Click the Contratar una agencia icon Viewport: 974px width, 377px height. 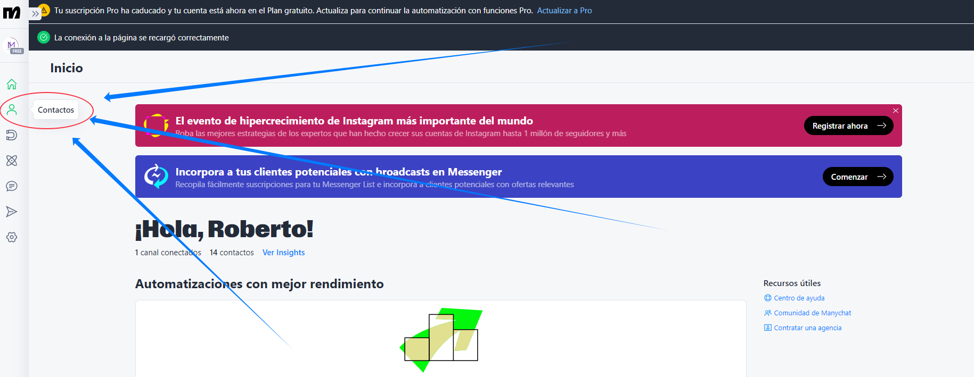click(768, 328)
